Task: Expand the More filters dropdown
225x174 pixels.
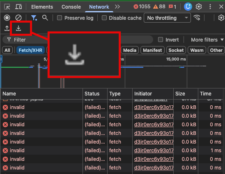Action: tap(207, 39)
